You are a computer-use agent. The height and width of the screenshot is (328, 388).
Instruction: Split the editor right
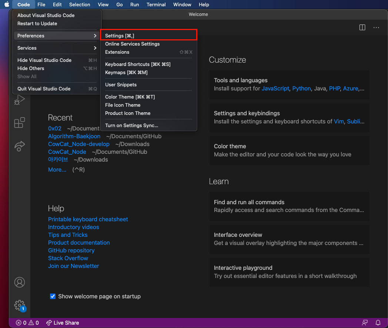pos(362,27)
